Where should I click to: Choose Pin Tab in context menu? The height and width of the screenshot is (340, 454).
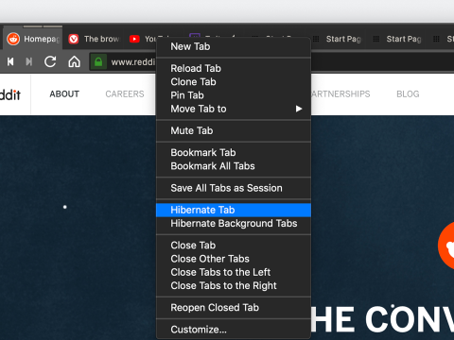point(234,95)
